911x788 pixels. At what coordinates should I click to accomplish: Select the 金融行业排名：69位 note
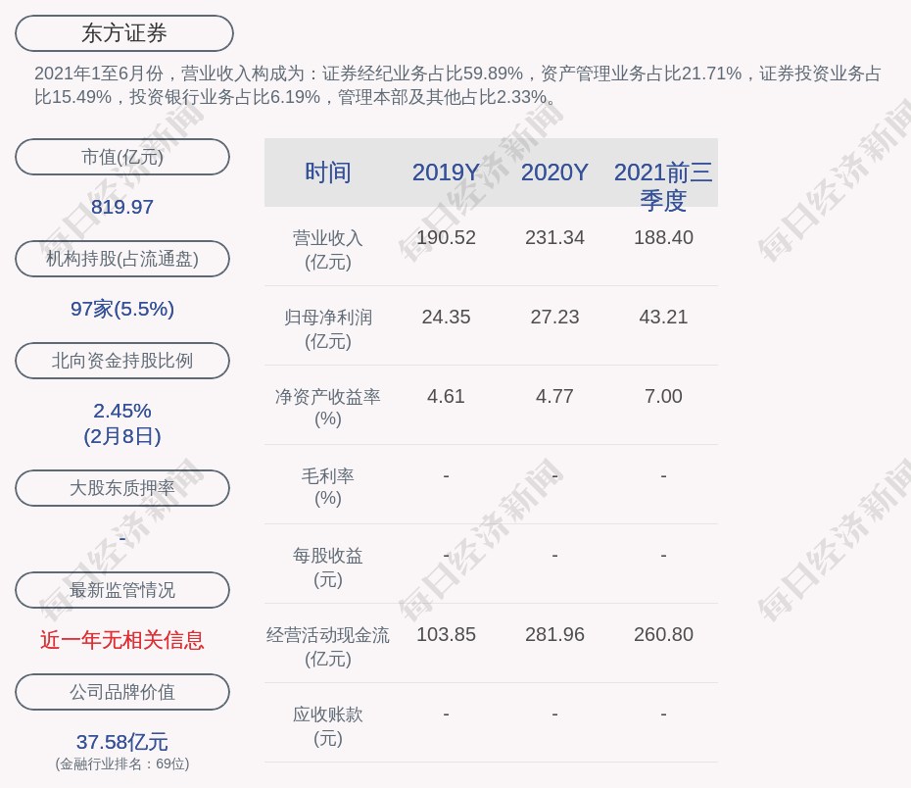[122, 763]
